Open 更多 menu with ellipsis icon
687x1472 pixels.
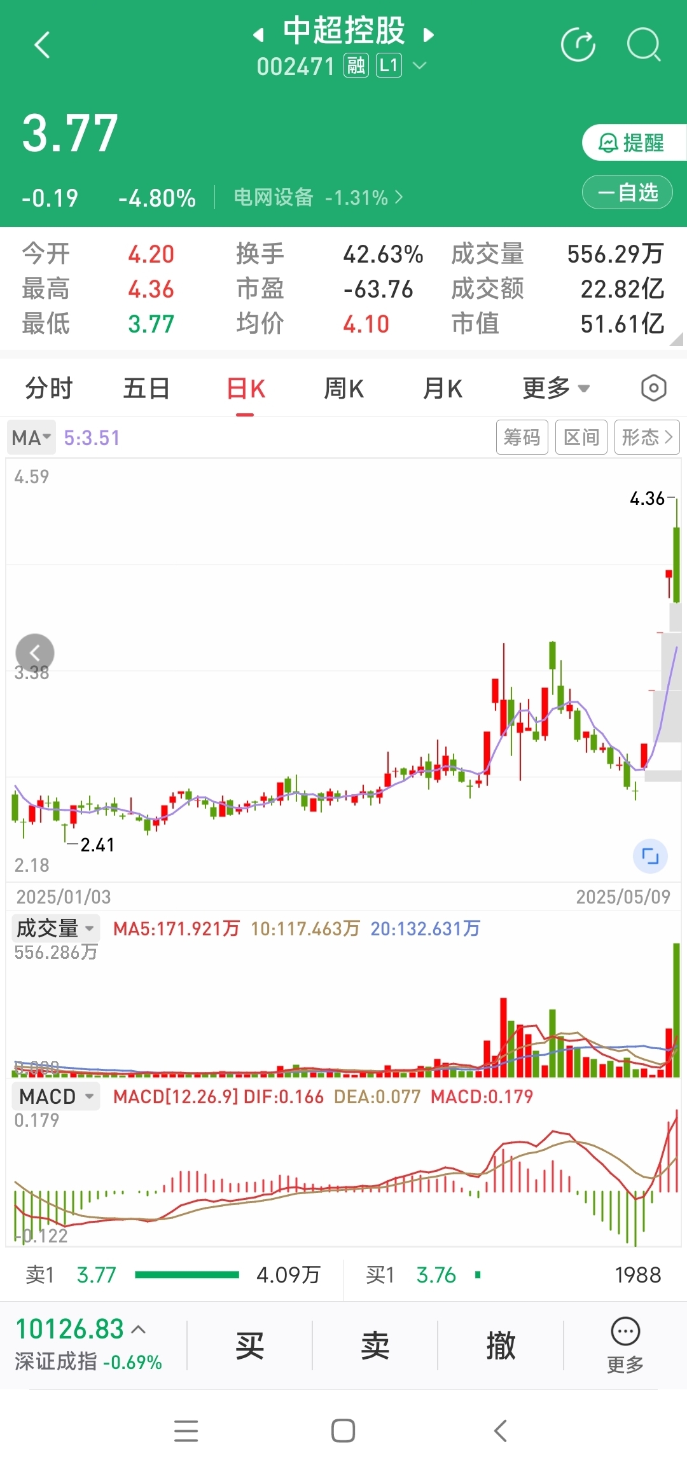tap(625, 1345)
